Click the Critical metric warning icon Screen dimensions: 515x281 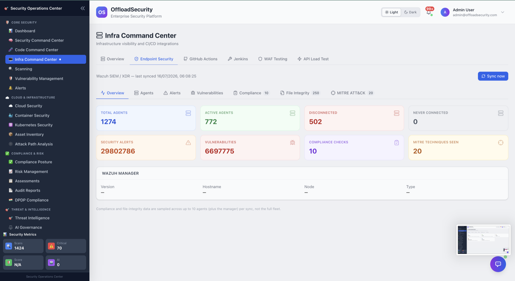coord(51,246)
